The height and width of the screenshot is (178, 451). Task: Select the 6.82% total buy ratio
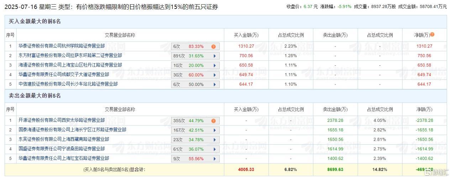(290, 169)
